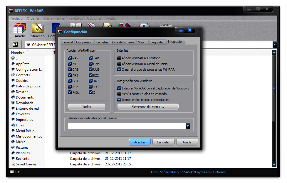Open user-defined extensions dropdown arrow
The width and height of the screenshot is (287, 183).
click(188, 126)
